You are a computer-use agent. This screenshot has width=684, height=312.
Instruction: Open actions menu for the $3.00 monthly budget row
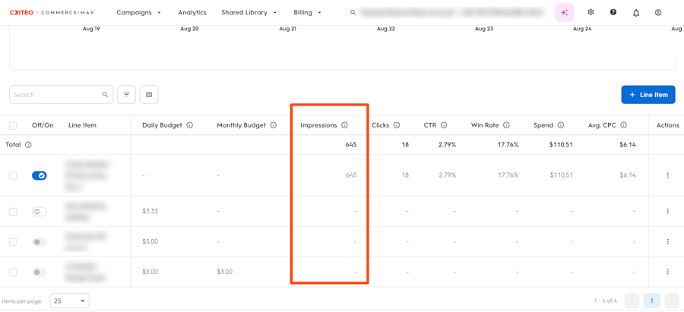click(x=667, y=272)
